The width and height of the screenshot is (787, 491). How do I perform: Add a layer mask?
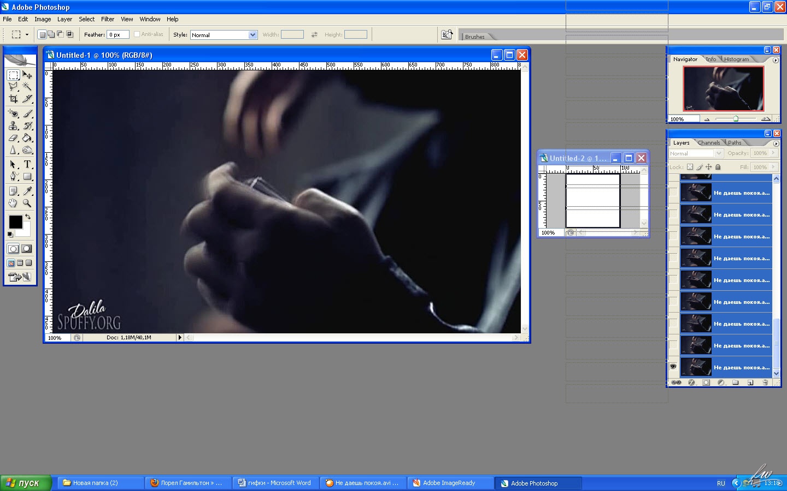706,382
